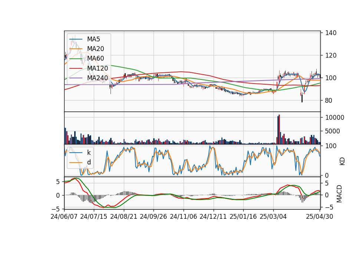Click the 24/06/07 date label
356x255 pixels.
tap(64, 217)
